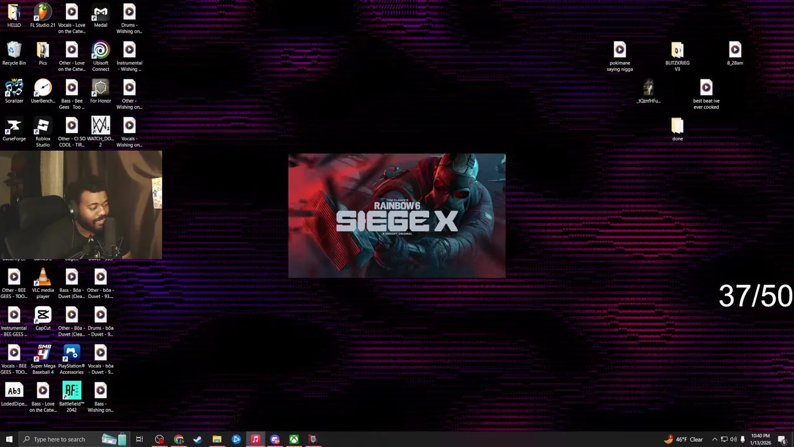The image size is (794, 447).
Task: Open the Windows Start menu
Action: click(9, 440)
